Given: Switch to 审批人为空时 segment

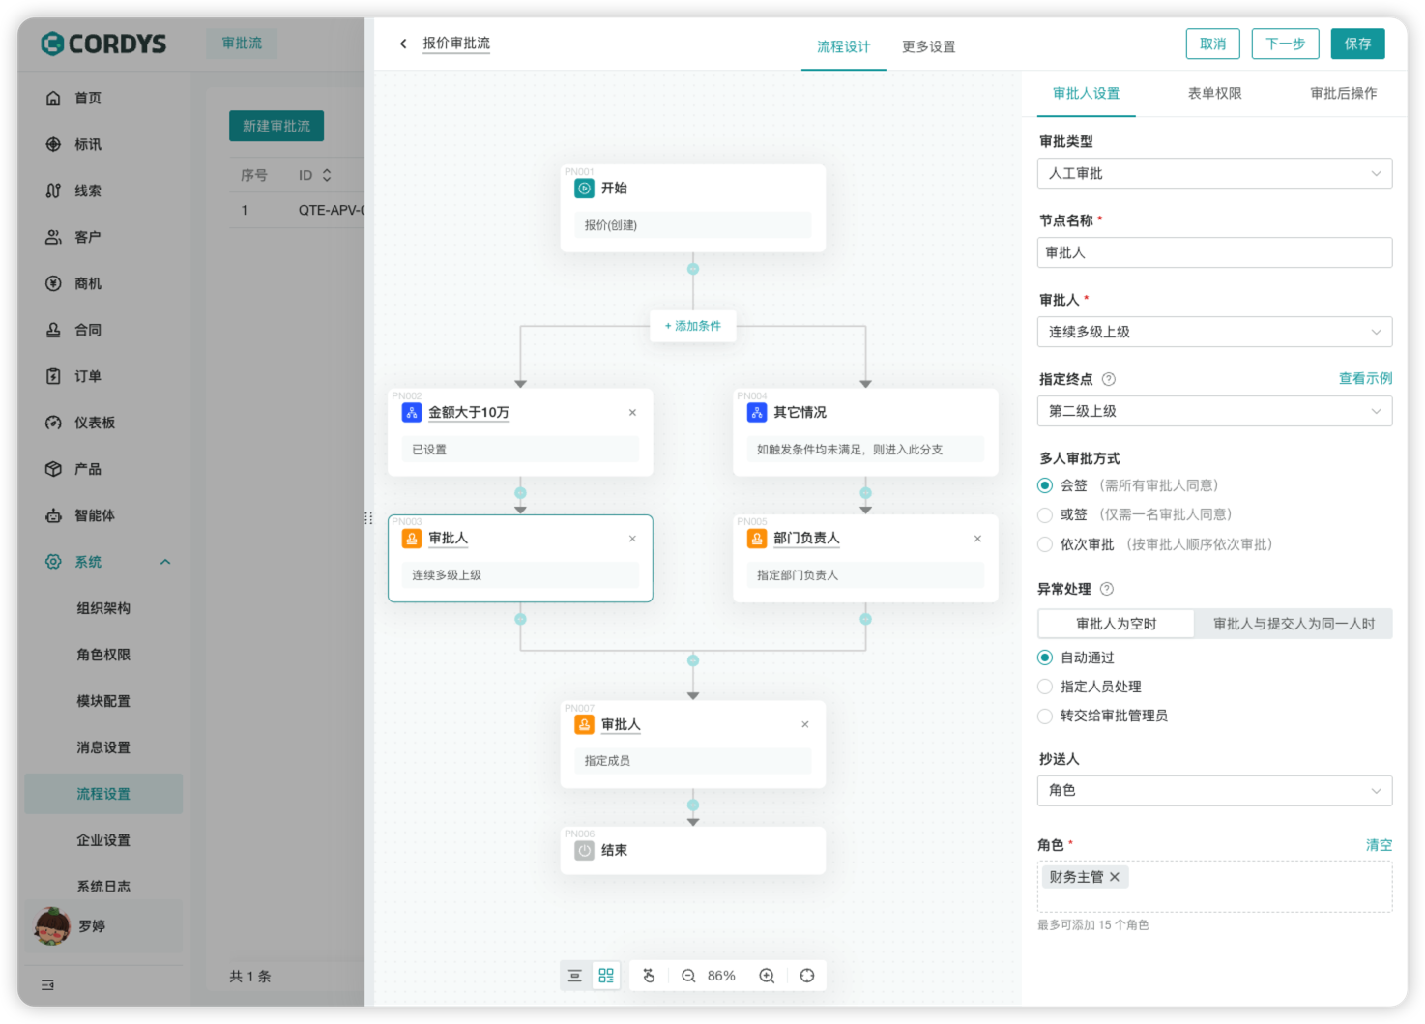Looking at the screenshot, I should (1117, 624).
